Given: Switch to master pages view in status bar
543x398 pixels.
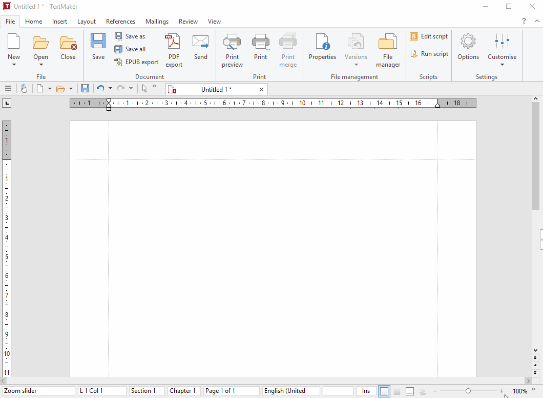Looking at the screenshot, I should (410, 391).
